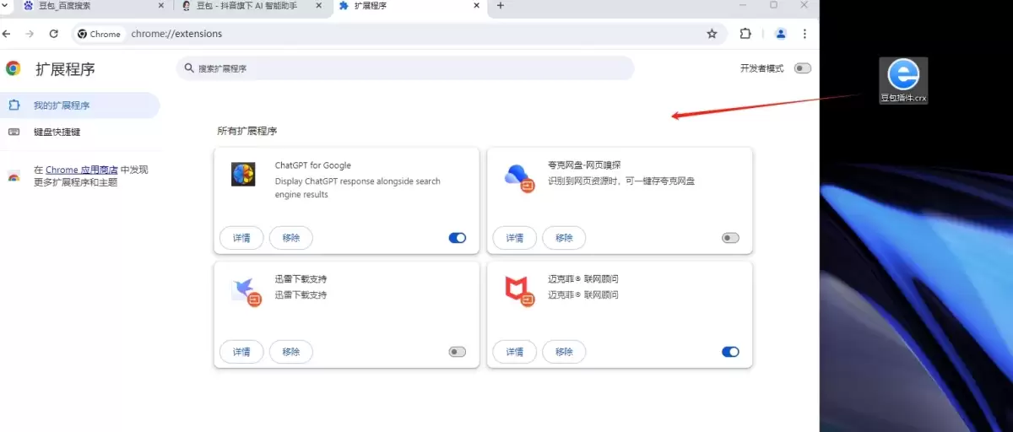Select 豆包插件.crx file on desktop
The height and width of the screenshot is (432, 1013).
903,81
